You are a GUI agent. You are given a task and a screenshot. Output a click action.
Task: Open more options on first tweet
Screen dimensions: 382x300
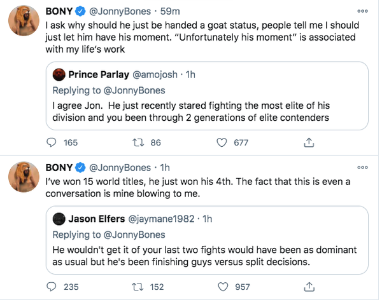(x=362, y=11)
